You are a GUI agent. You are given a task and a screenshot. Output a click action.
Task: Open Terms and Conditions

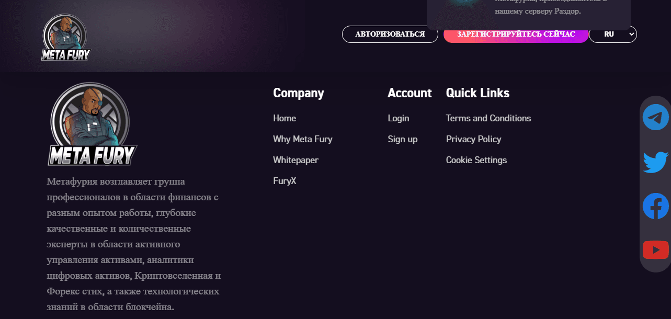pyautogui.click(x=488, y=118)
